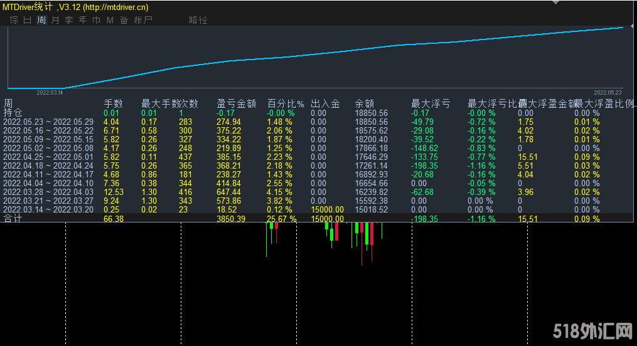Switch to the 综 summary statistics tab
Viewport: 637px width, 346px height.
(14, 20)
